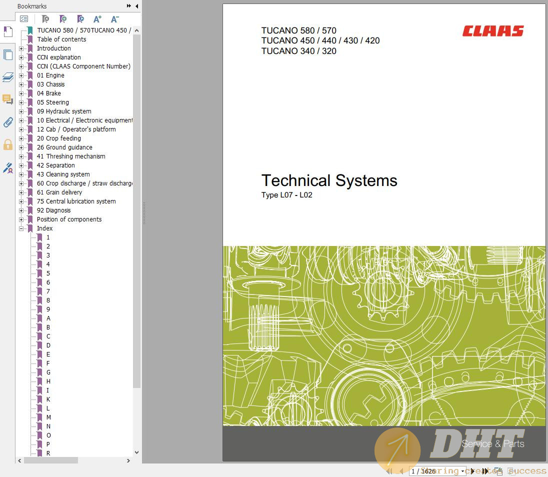548x477 pixels.
Task: Open the CCN explanation bookmark
Action: (58, 57)
